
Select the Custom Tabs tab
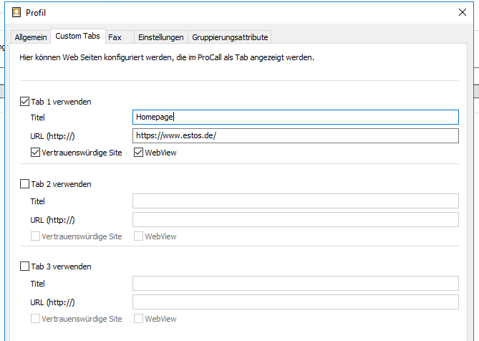coord(77,37)
